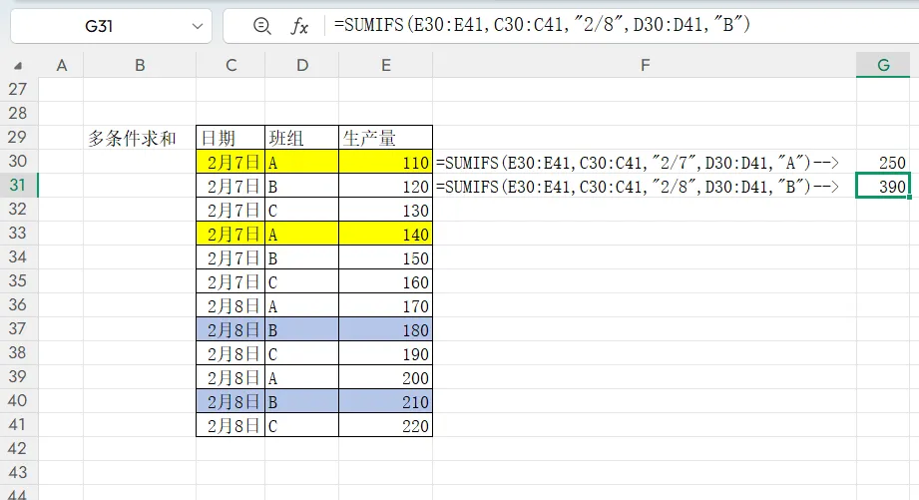Select column G header

click(x=883, y=65)
